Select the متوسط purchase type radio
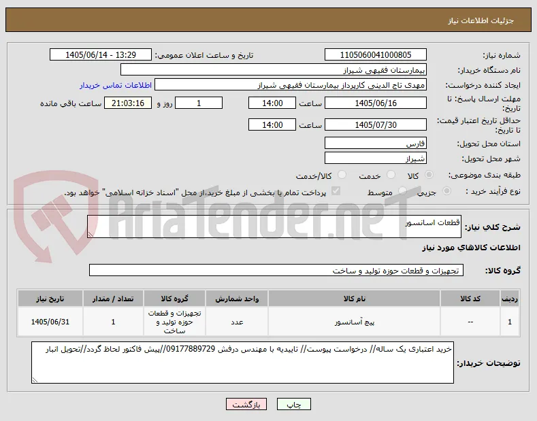This screenshot has width=537, height=421. click(x=402, y=191)
